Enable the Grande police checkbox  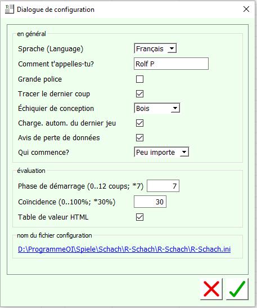(x=139, y=79)
